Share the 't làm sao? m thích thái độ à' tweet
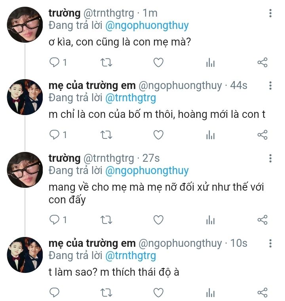The width and height of the screenshot is (285, 301). (x=262, y=293)
